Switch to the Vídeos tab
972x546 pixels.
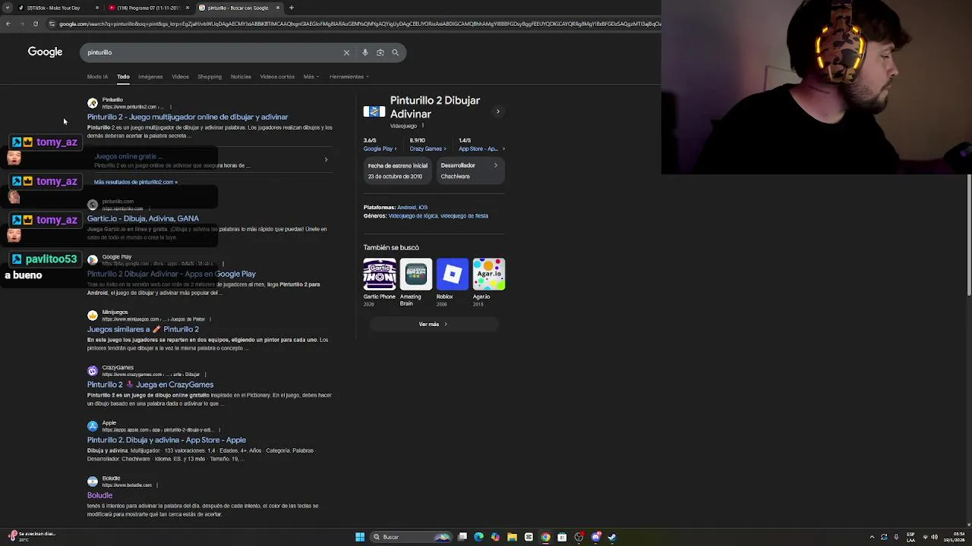(180, 77)
